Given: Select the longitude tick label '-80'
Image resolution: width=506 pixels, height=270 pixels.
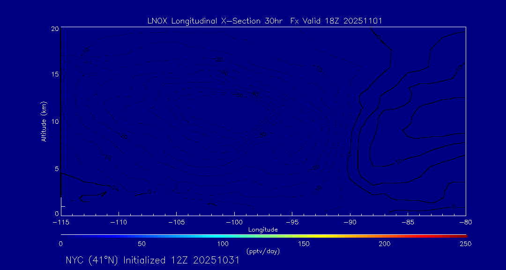Looking at the screenshot, I should [465, 222].
